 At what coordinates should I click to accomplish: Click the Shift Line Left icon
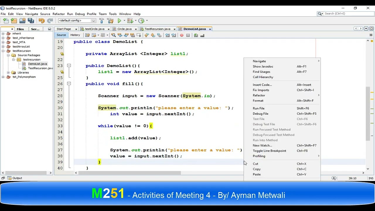[167, 35]
